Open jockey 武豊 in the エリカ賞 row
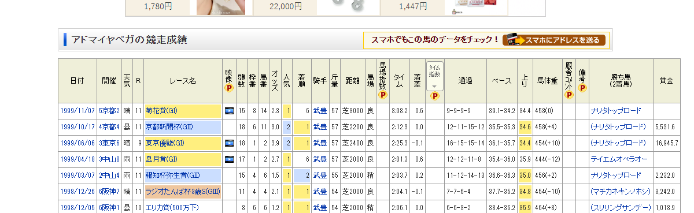The width and height of the screenshot is (694, 213). click(x=320, y=207)
